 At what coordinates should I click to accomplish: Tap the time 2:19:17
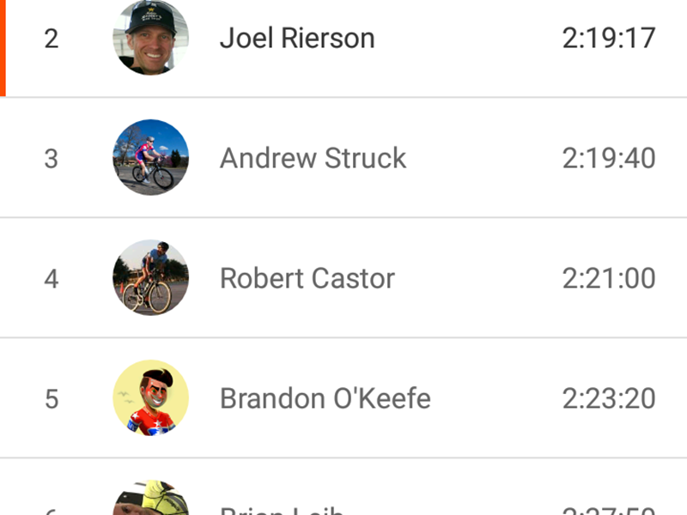609,38
